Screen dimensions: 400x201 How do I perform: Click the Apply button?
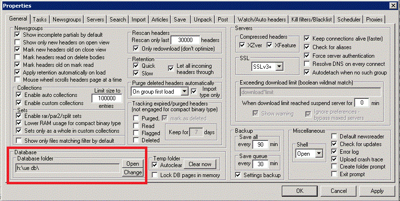pos(377,191)
